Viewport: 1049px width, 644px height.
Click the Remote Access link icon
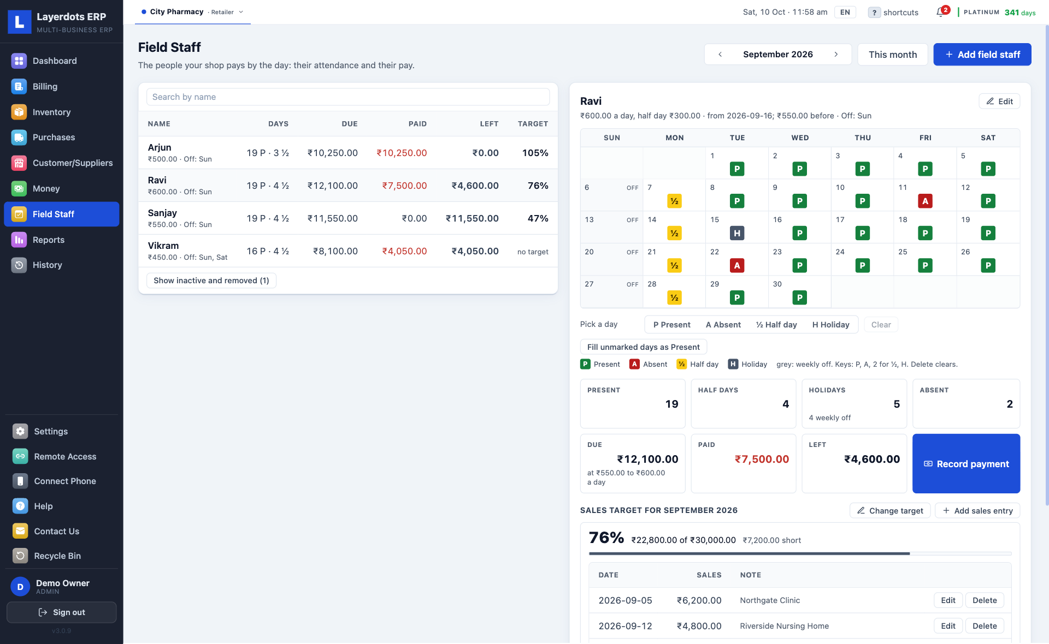tap(20, 456)
